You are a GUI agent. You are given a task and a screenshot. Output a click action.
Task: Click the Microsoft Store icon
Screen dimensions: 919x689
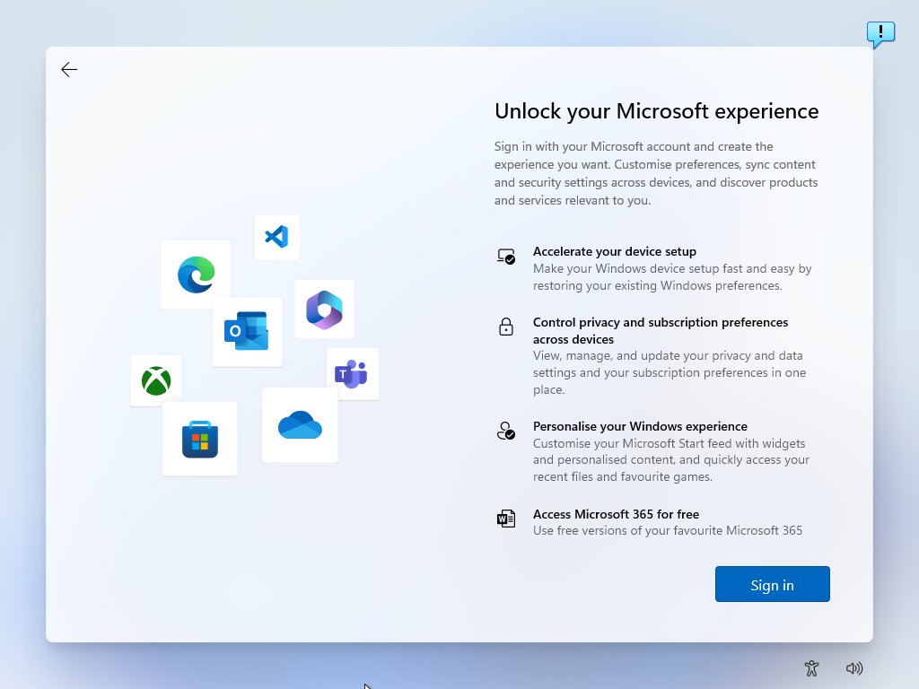pos(199,439)
